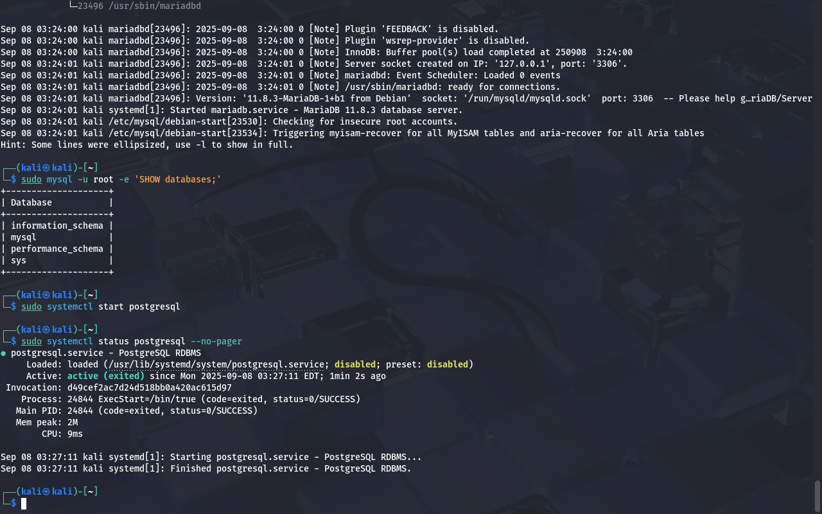
Task: Click the active prompt cursor block
Action: click(24, 503)
